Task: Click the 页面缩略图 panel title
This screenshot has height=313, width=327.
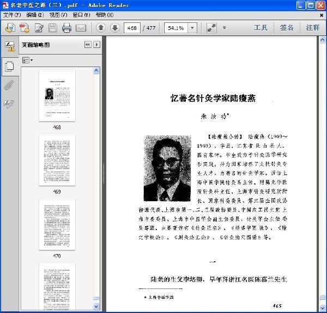Action: [35, 45]
